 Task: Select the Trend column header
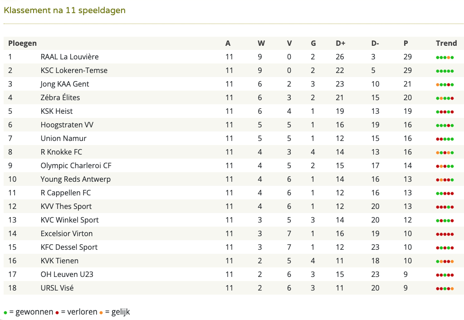(446, 43)
